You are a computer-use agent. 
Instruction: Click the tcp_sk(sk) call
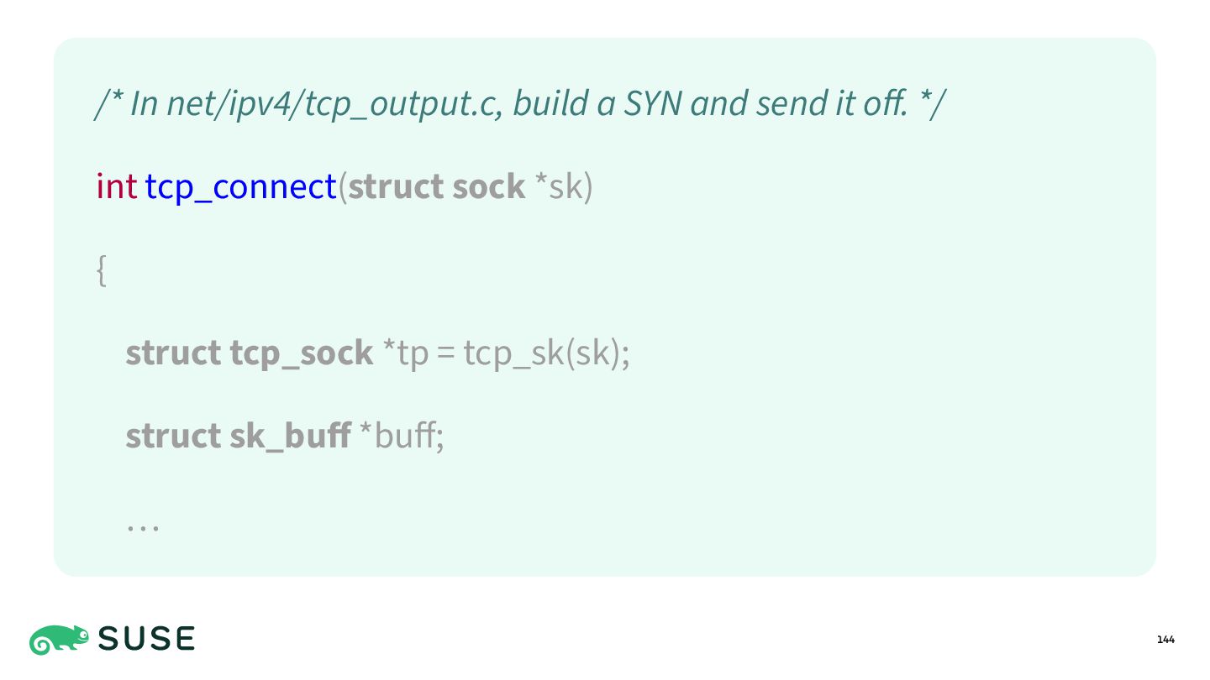click(542, 353)
